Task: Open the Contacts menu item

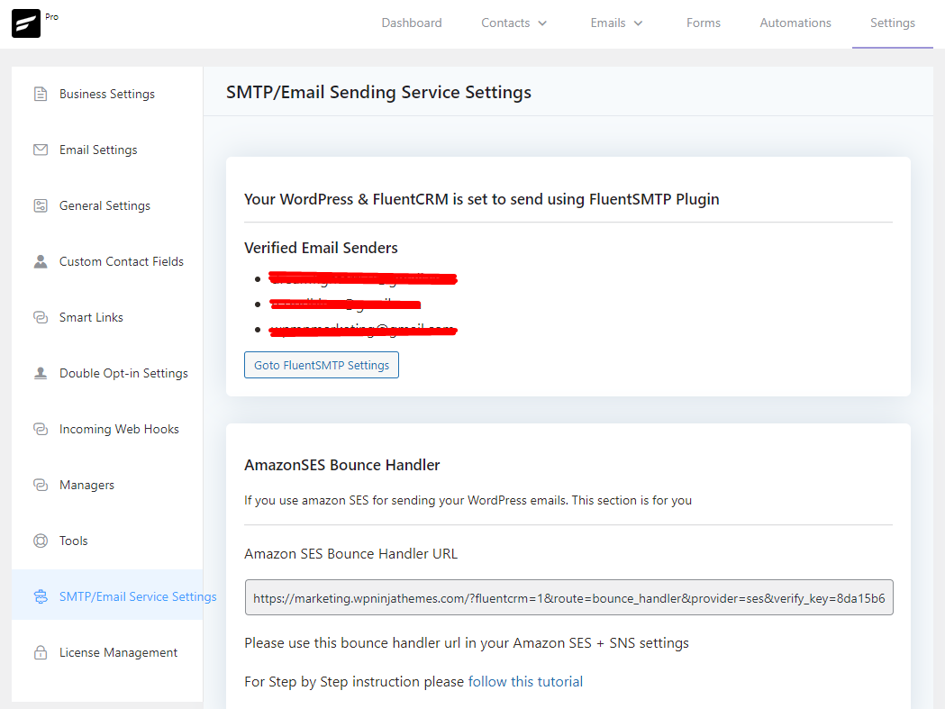Action: (505, 23)
